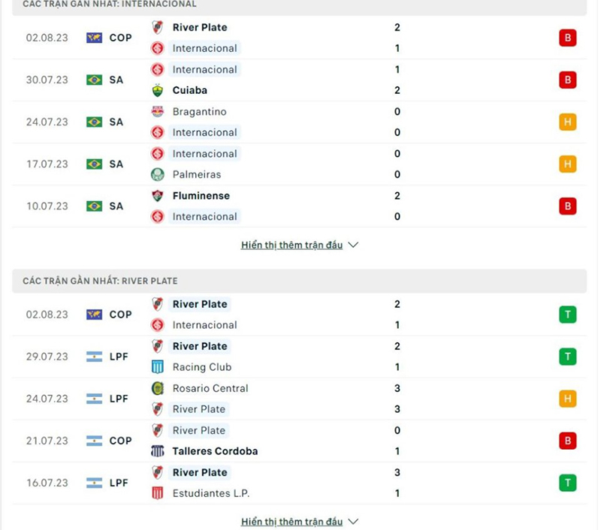This screenshot has height=530, width=601.
Task: Click the red B result badge for Cuiaba match
Action: tap(568, 80)
